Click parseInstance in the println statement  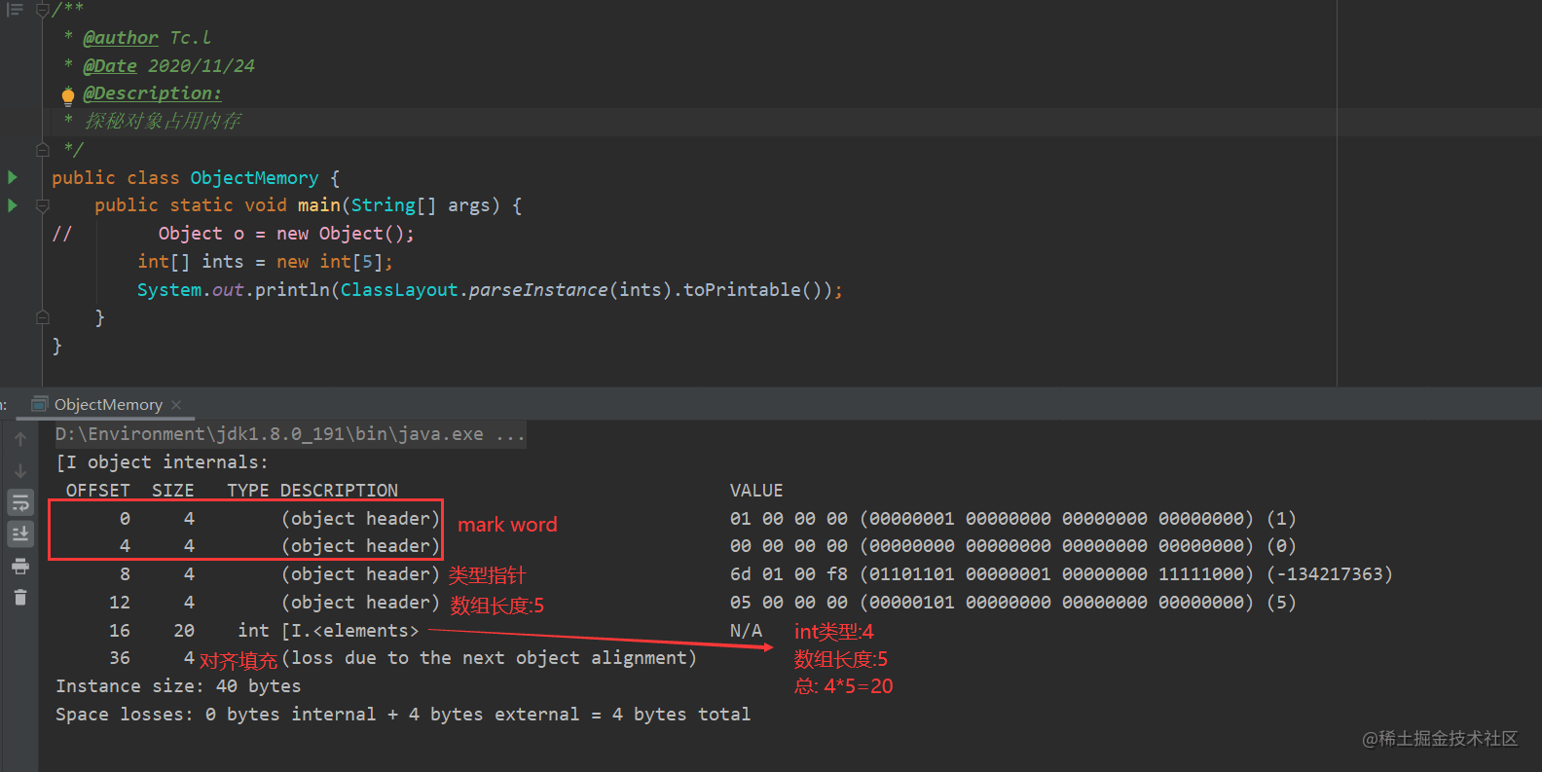point(538,290)
